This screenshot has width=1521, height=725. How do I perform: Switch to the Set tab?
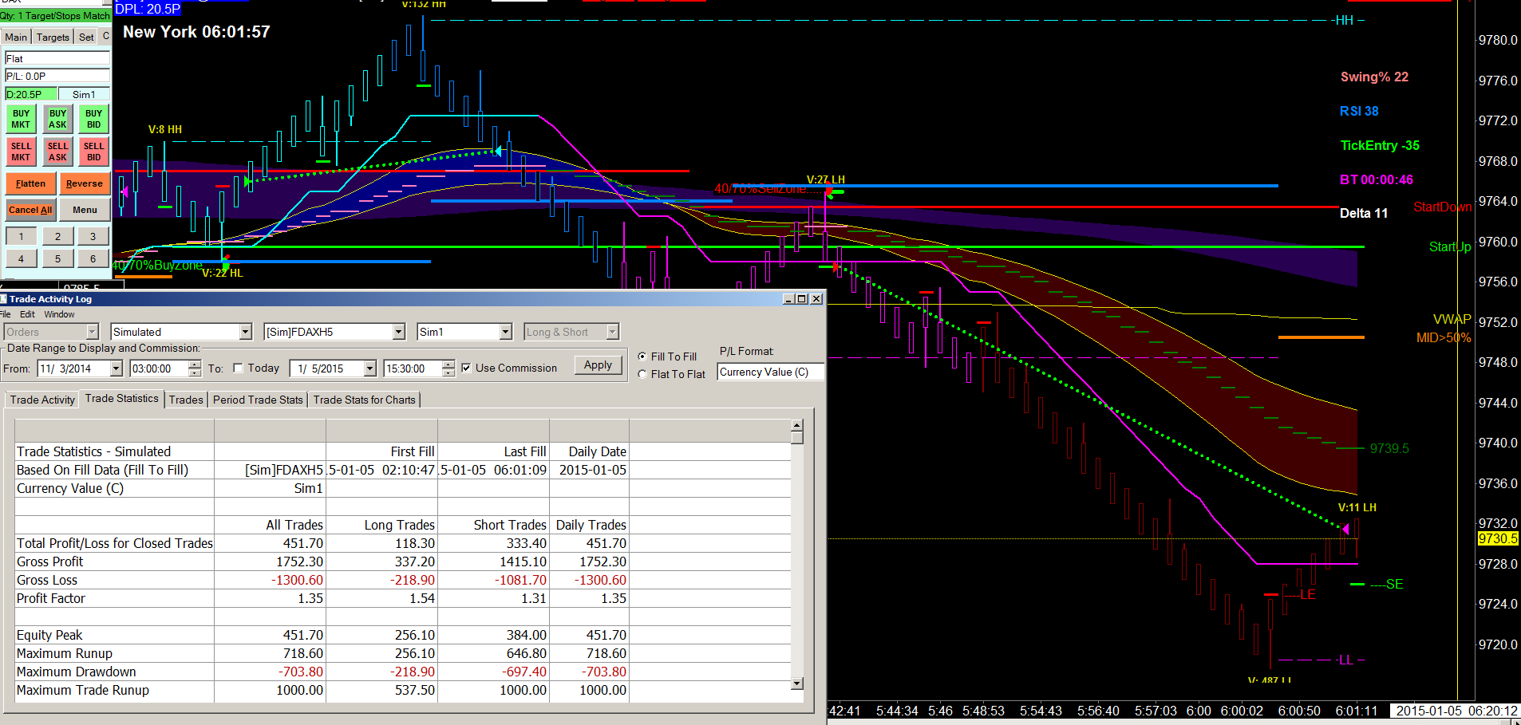pyautogui.click(x=86, y=37)
